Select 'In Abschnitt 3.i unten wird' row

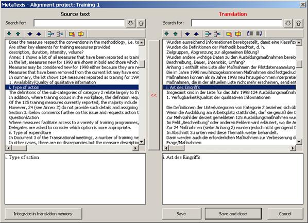pos(229,133)
